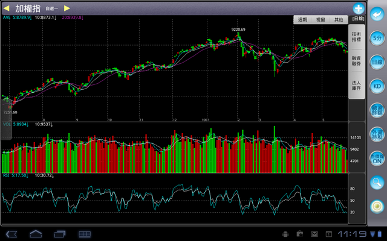The image size is (387, 241).
Task: Click the volume 10:9537 value
Action: click(x=44, y=125)
